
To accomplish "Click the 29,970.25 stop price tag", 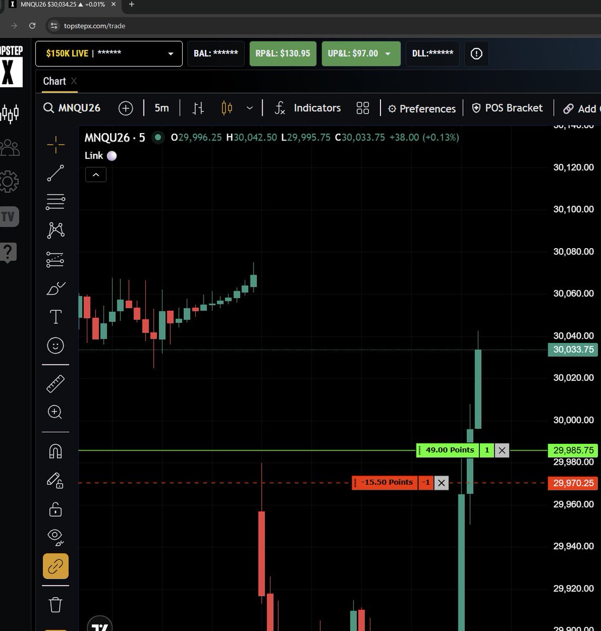I will click(x=573, y=483).
